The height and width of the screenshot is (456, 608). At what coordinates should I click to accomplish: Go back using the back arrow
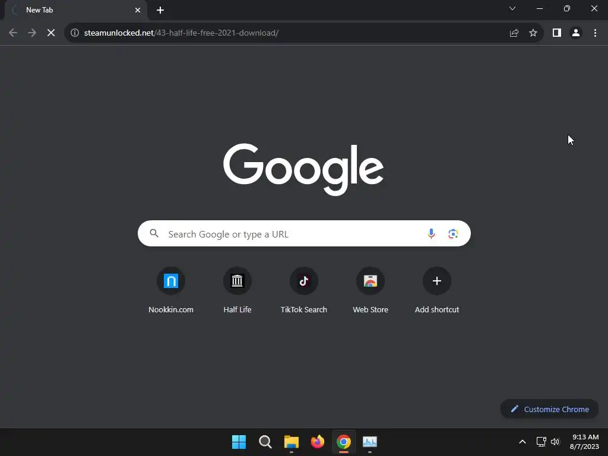coord(13,33)
